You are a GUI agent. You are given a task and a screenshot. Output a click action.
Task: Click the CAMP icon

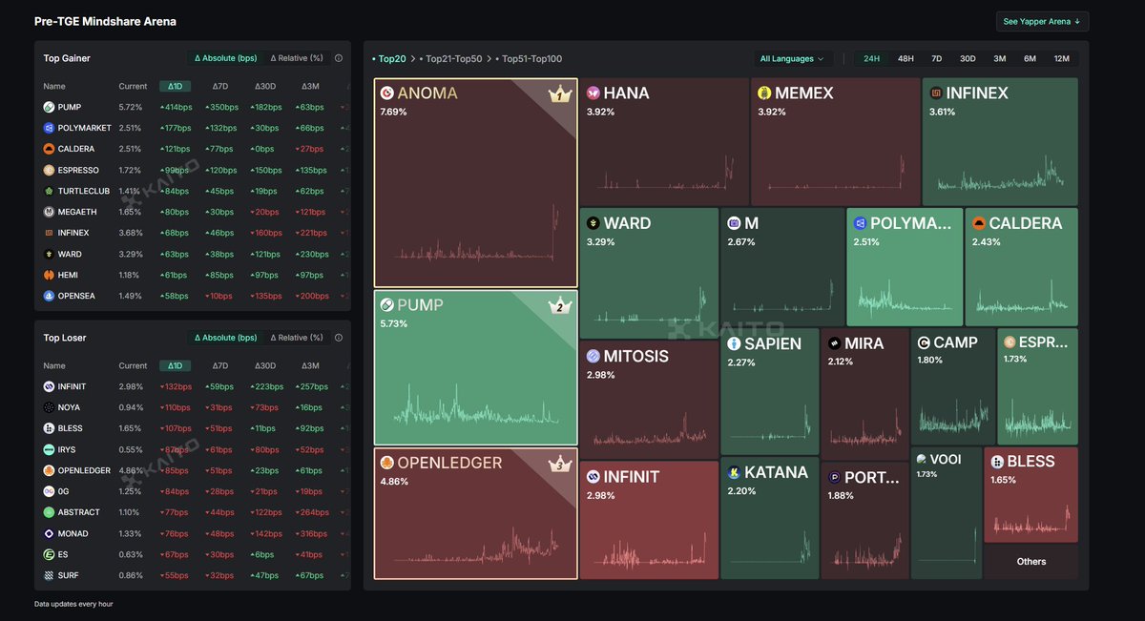(924, 342)
